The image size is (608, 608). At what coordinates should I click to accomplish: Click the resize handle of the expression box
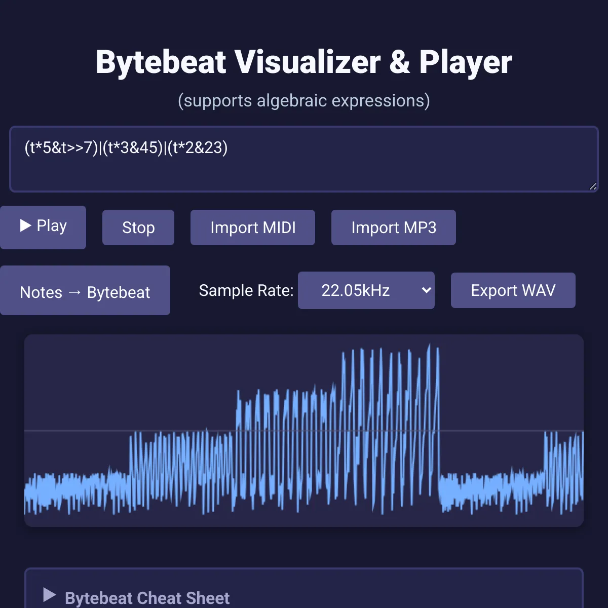[593, 186]
